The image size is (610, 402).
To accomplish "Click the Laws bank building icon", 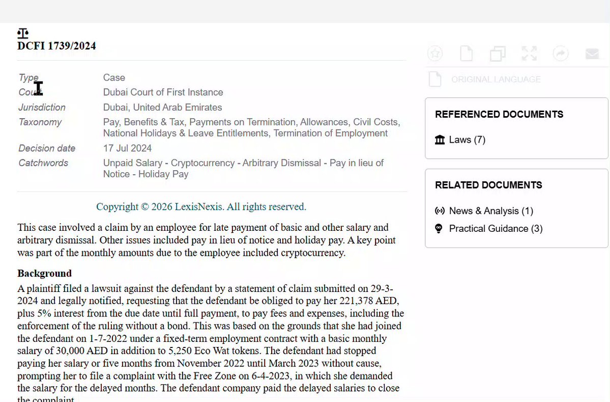I will pyautogui.click(x=440, y=140).
